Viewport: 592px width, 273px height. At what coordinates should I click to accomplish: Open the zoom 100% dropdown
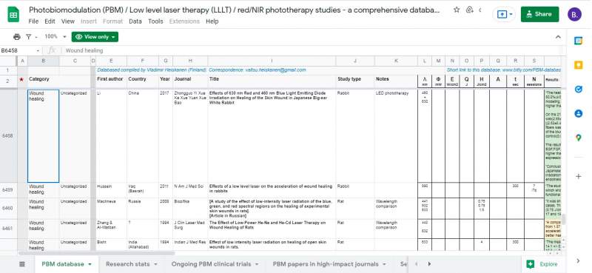(x=55, y=37)
